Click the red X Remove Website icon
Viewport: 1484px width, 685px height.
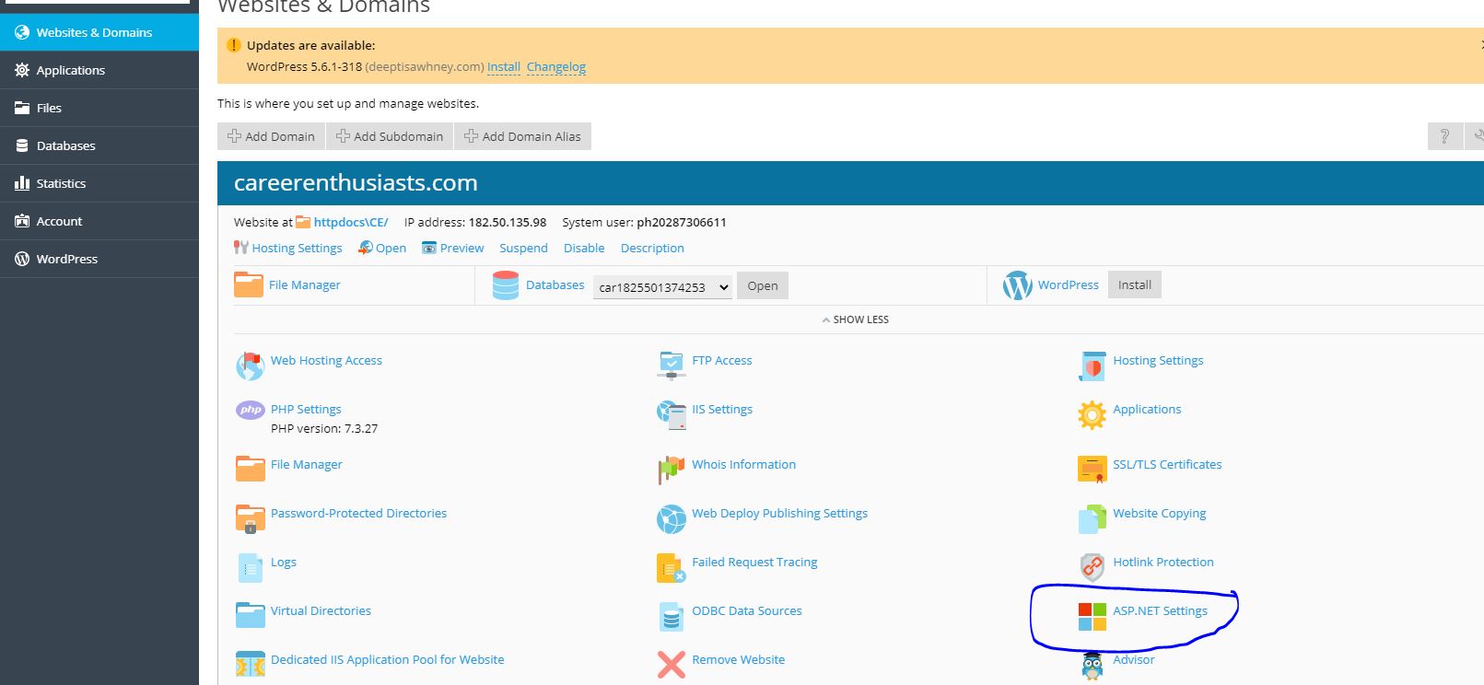[672, 665]
